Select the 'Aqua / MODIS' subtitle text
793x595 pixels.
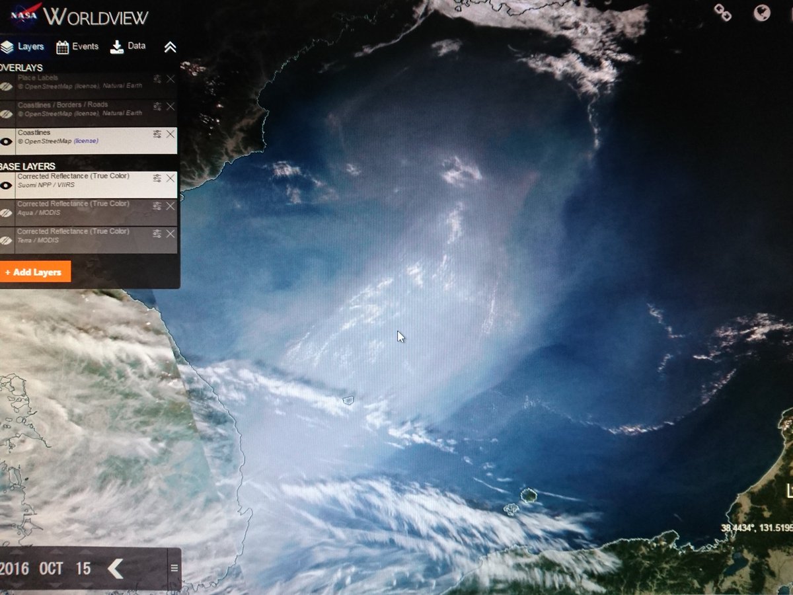click(x=38, y=213)
